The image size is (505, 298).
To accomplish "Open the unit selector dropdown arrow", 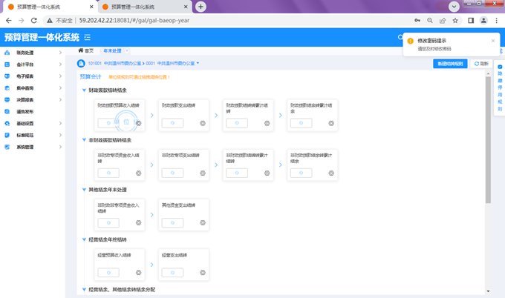I will [198, 63].
